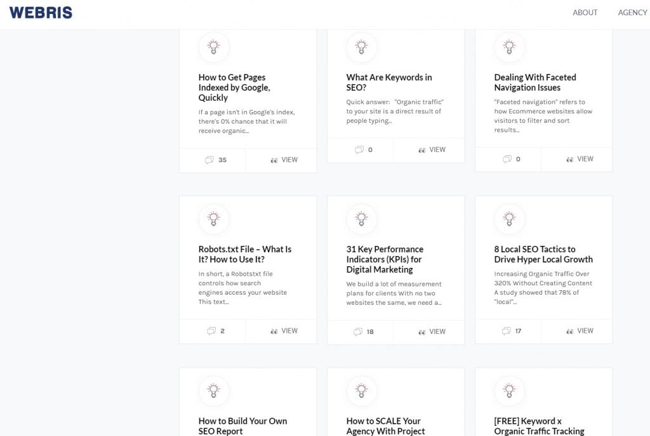Open '[FREE] Keyword x Organic Traffic Tracking' article
This screenshot has width=650, height=436.
[x=539, y=426]
